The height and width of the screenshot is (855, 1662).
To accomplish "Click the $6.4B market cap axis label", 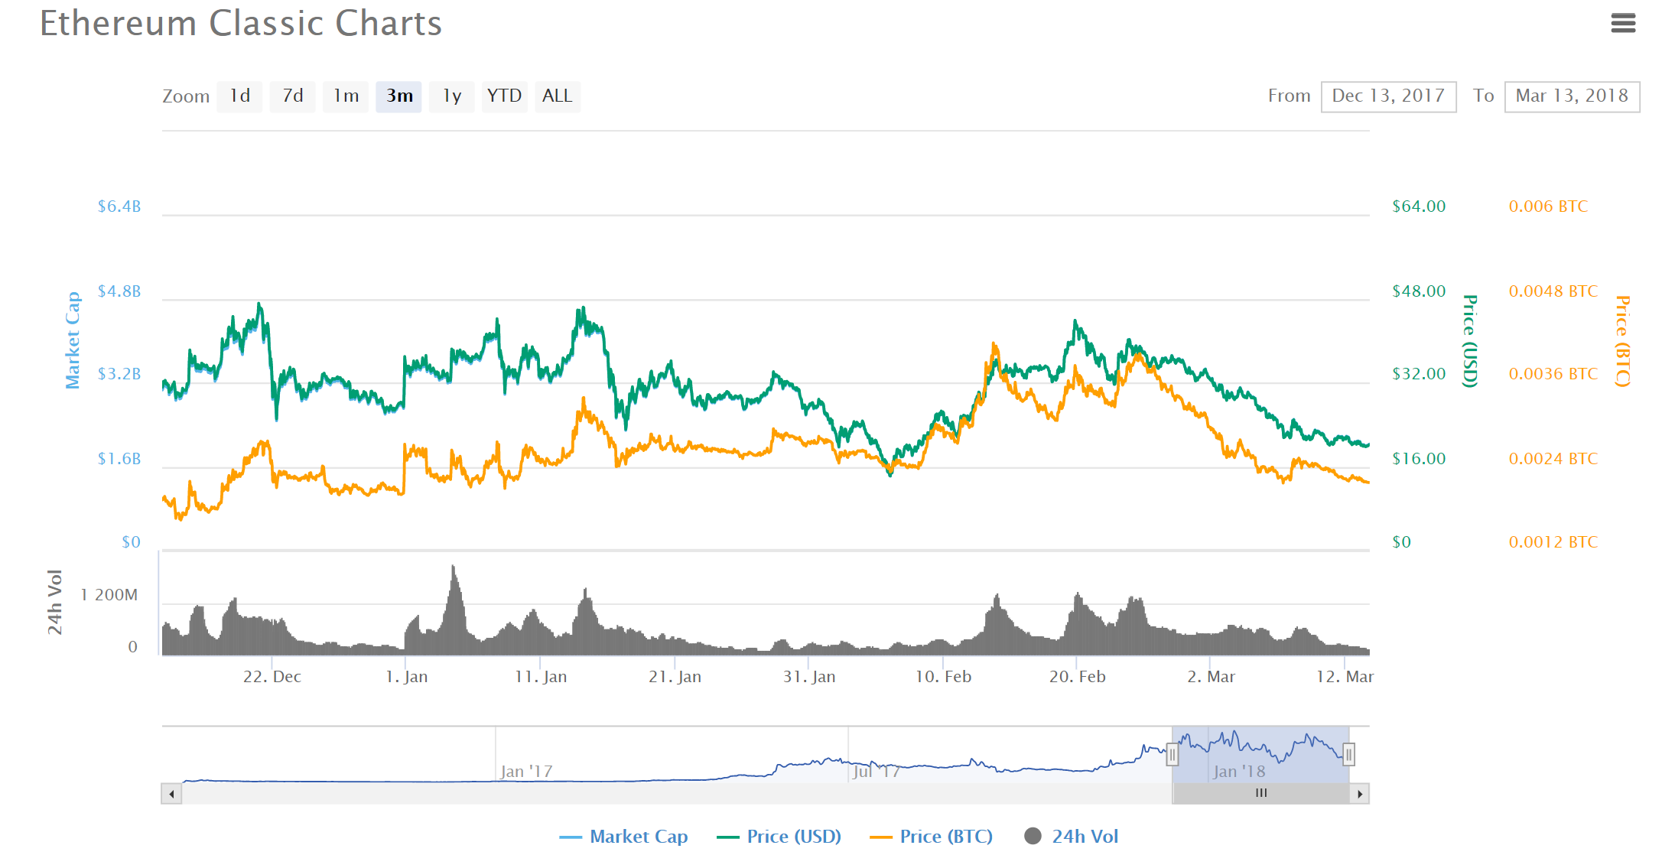I will (x=119, y=206).
